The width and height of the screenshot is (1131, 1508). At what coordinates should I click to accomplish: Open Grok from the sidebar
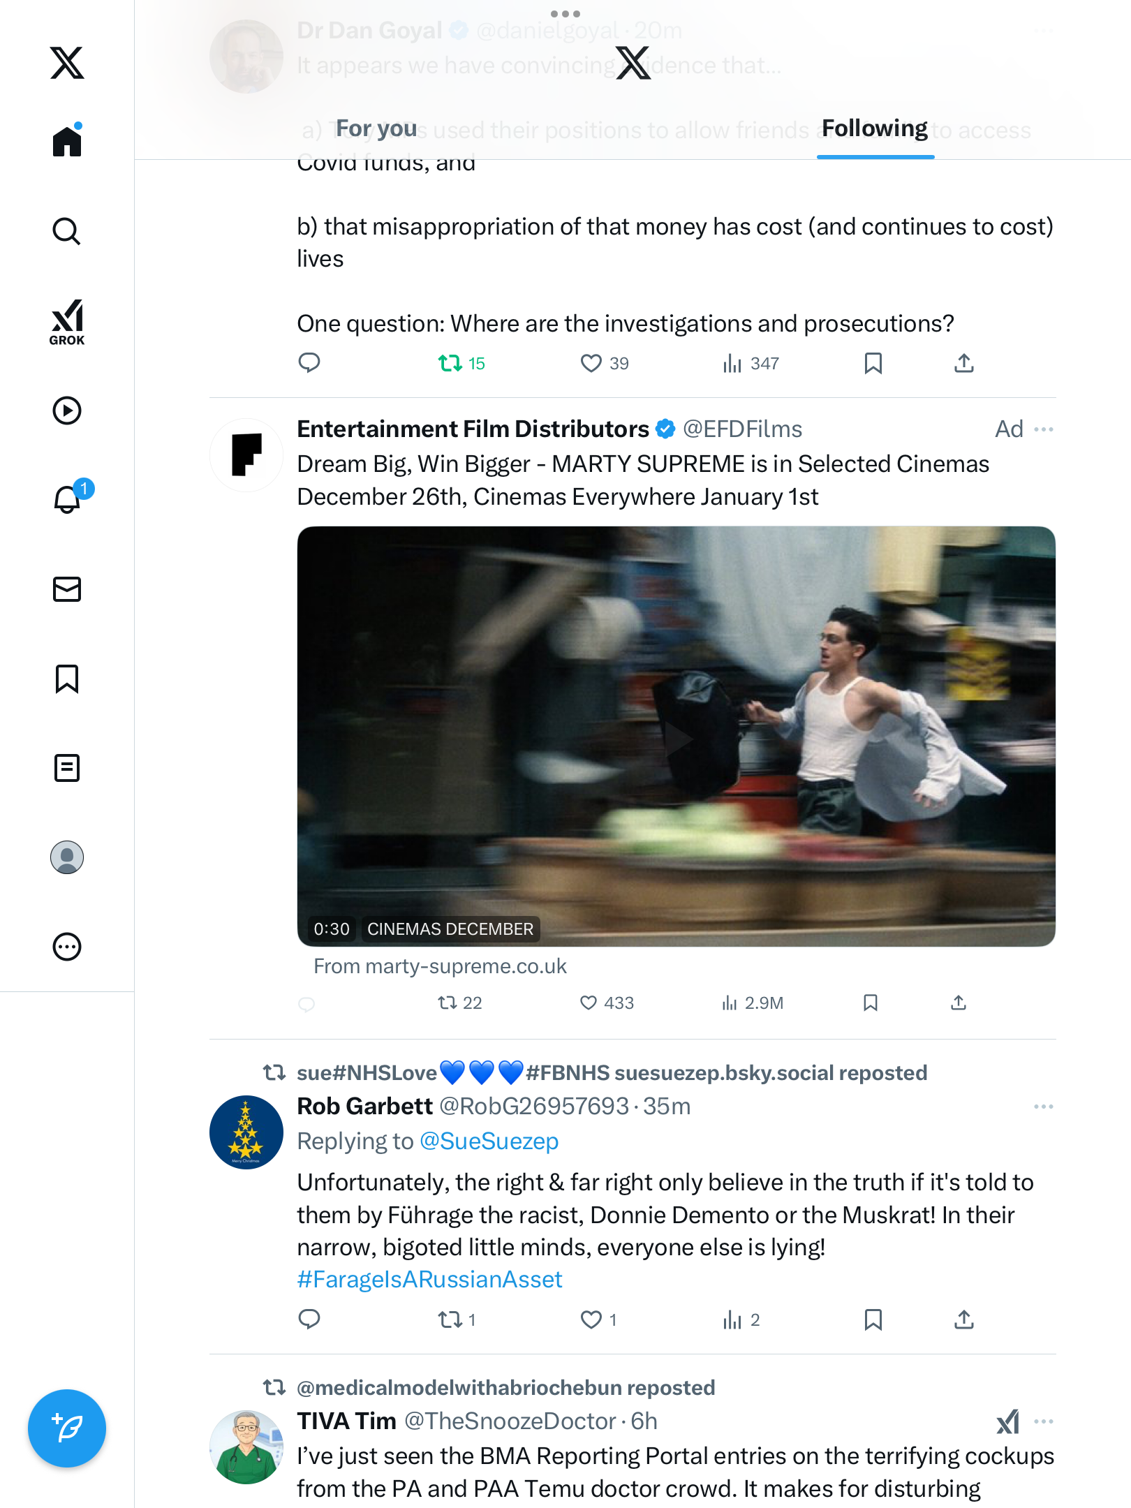pos(67,322)
